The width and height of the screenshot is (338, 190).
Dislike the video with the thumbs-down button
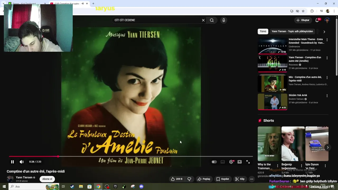[x=189, y=179]
